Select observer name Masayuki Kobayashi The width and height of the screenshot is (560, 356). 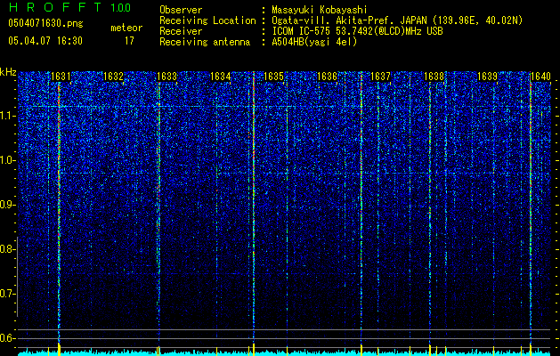(320, 10)
